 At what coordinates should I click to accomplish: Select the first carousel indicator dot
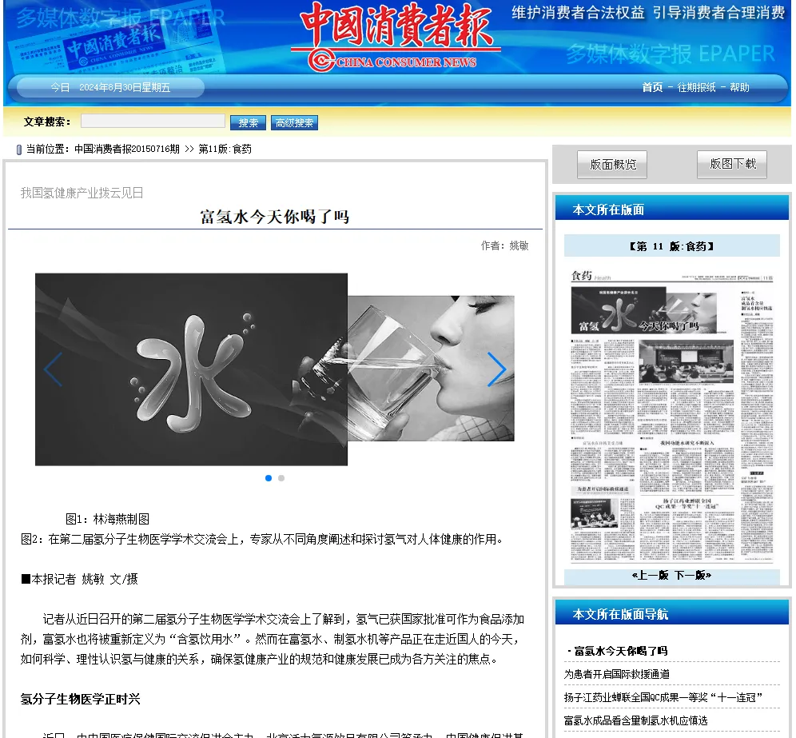click(x=268, y=477)
